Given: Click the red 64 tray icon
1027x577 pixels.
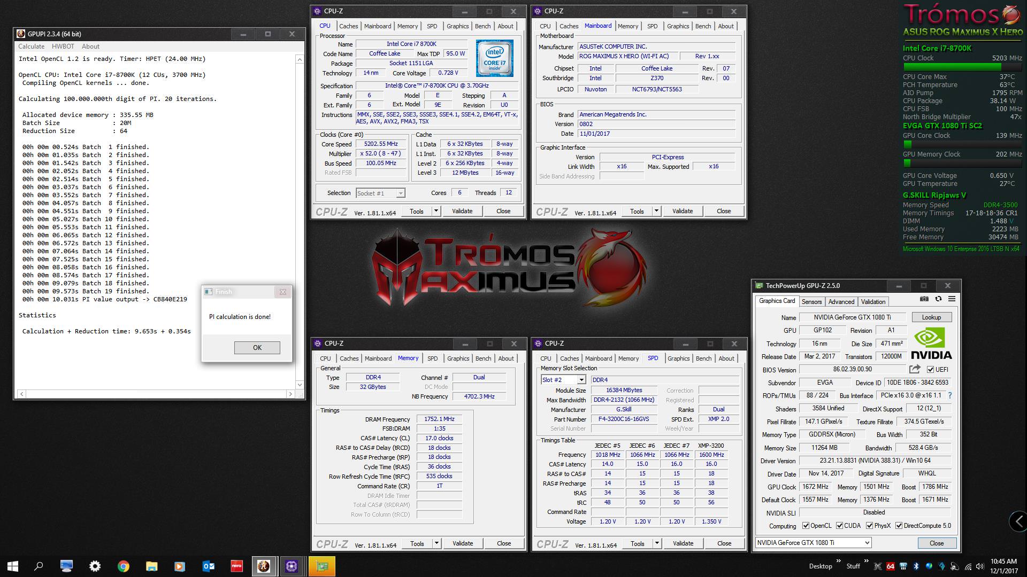Looking at the screenshot, I should click(x=891, y=566).
